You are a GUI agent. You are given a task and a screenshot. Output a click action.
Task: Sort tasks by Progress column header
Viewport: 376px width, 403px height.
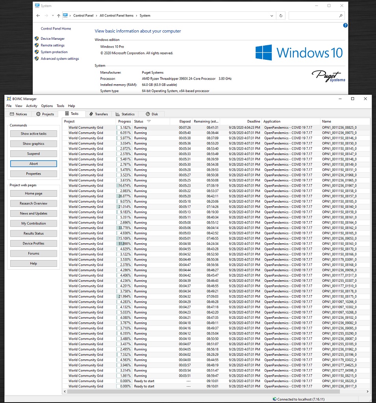tap(124, 121)
